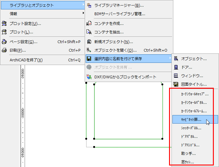
Task: Save selection as オブジェクト...
Action: [x=195, y=59]
